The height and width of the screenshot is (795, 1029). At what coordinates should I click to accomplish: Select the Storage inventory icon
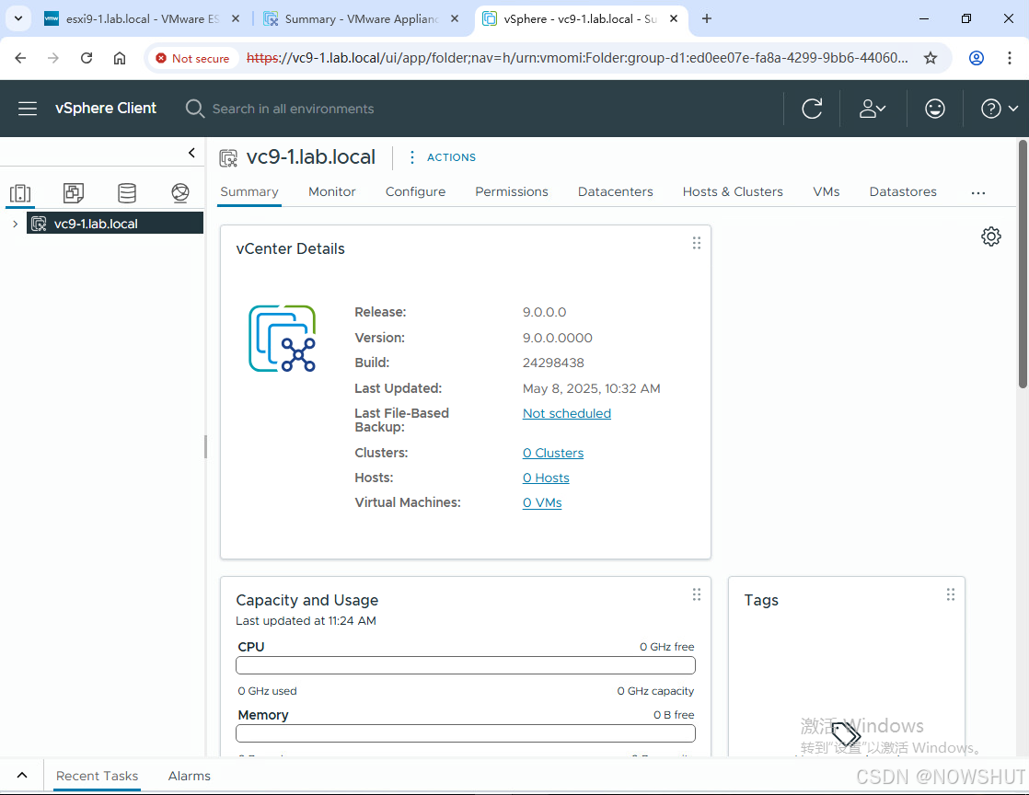pos(127,193)
